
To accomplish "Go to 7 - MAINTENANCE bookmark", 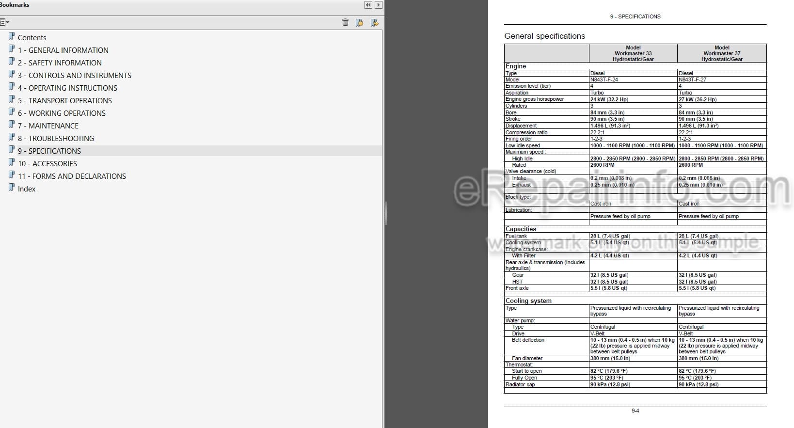I will (x=48, y=126).
